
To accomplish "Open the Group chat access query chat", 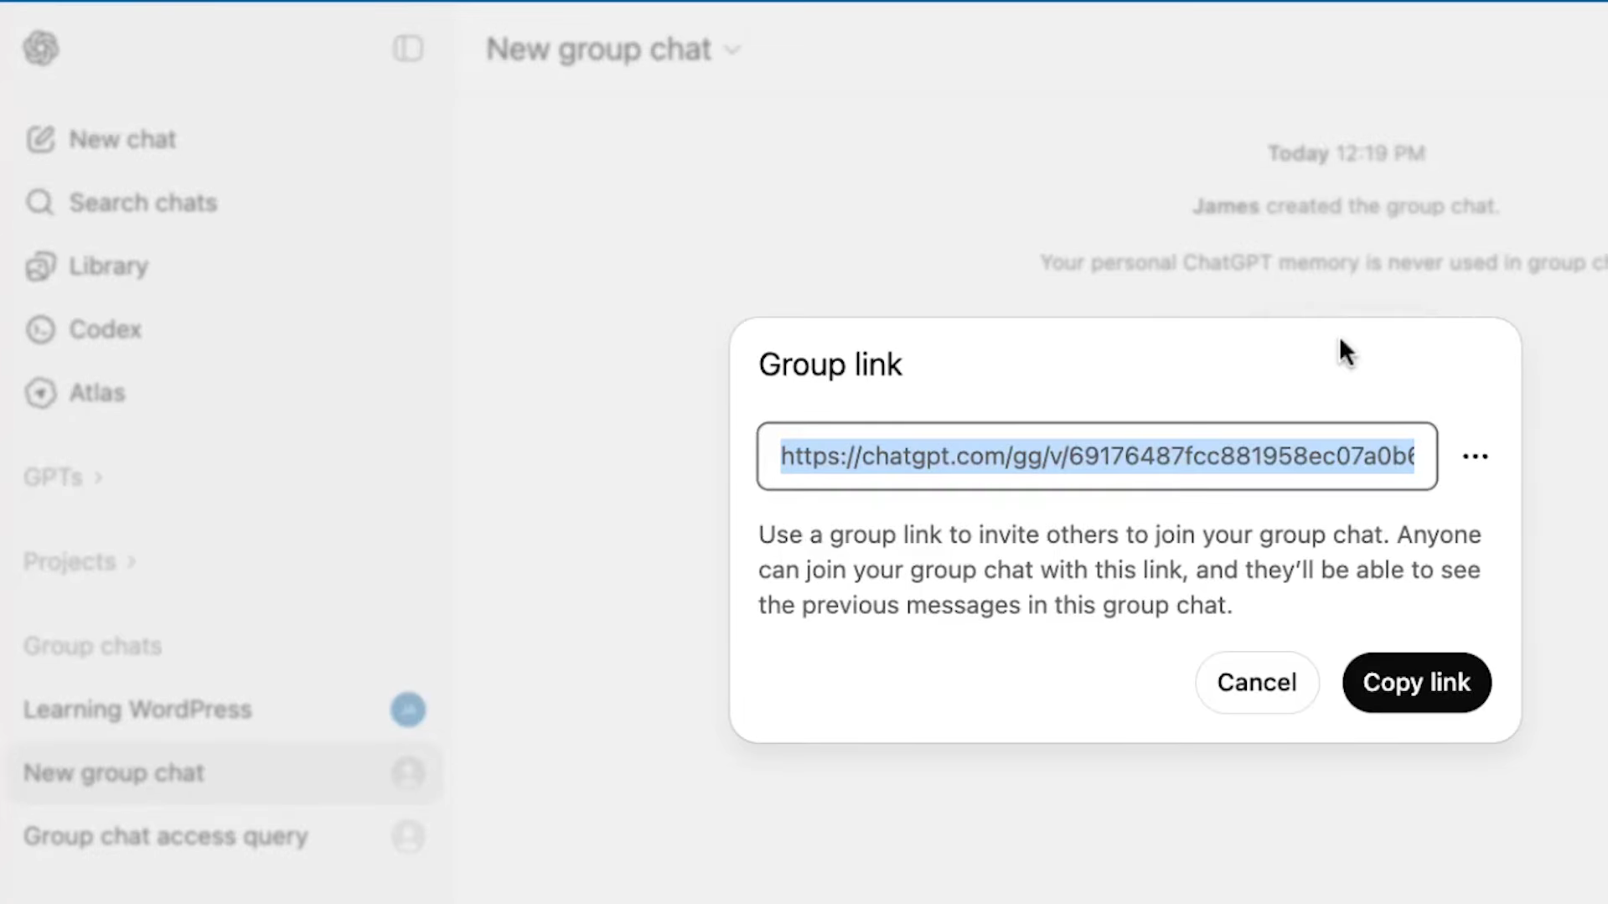I will click(x=166, y=836).
